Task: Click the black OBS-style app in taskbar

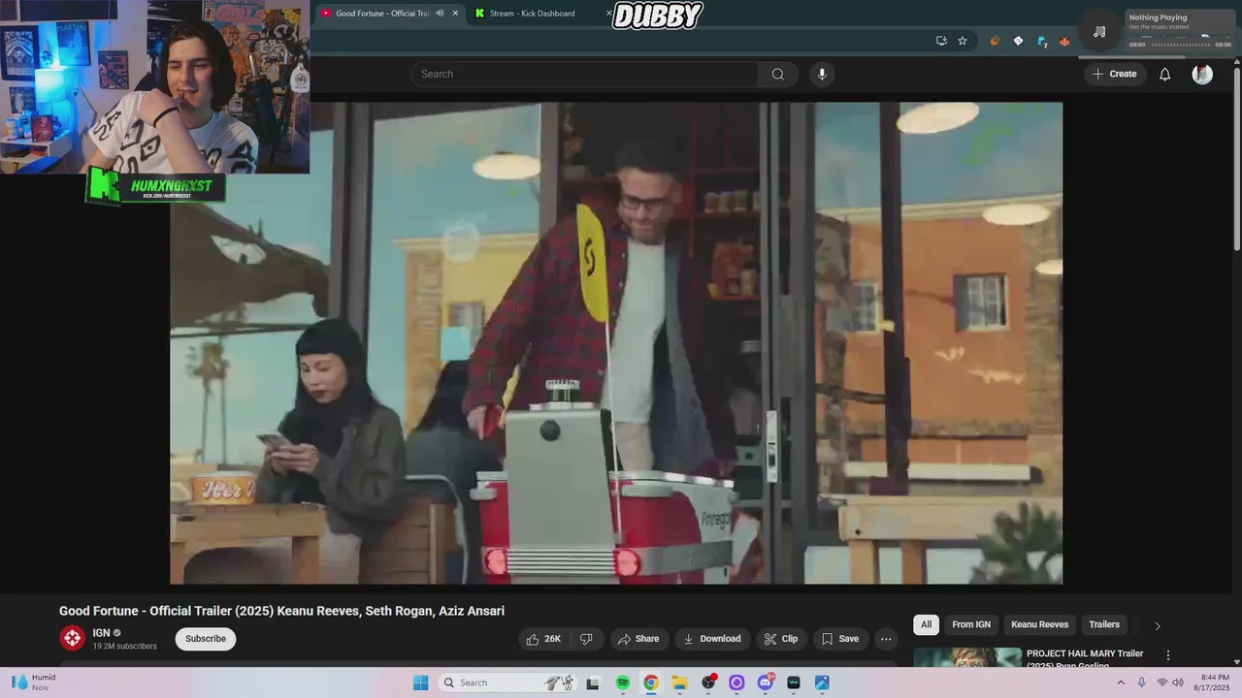Action: pyautogui.click(x=708, y=682)
